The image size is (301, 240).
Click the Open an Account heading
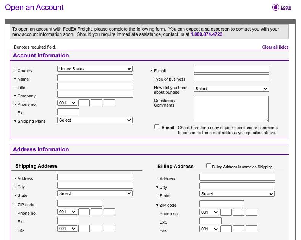(34, 7)
